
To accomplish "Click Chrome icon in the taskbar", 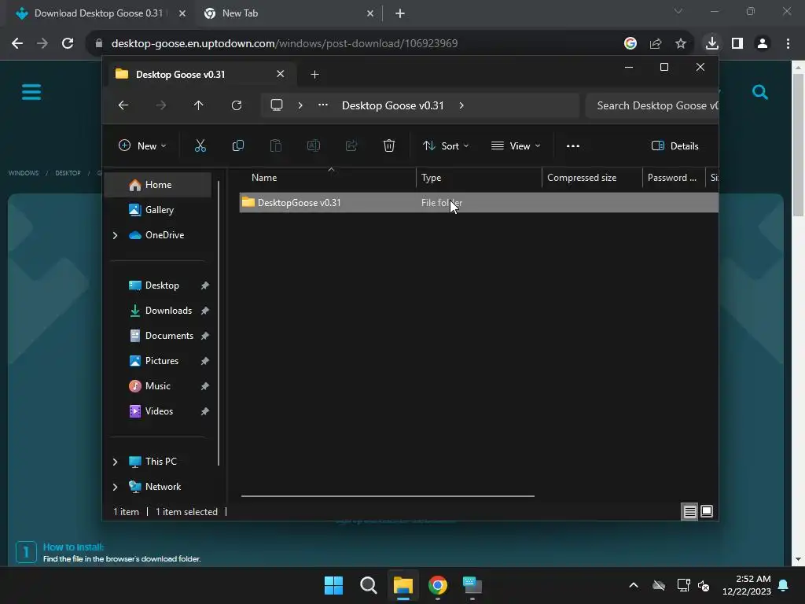I will point(437,585).
